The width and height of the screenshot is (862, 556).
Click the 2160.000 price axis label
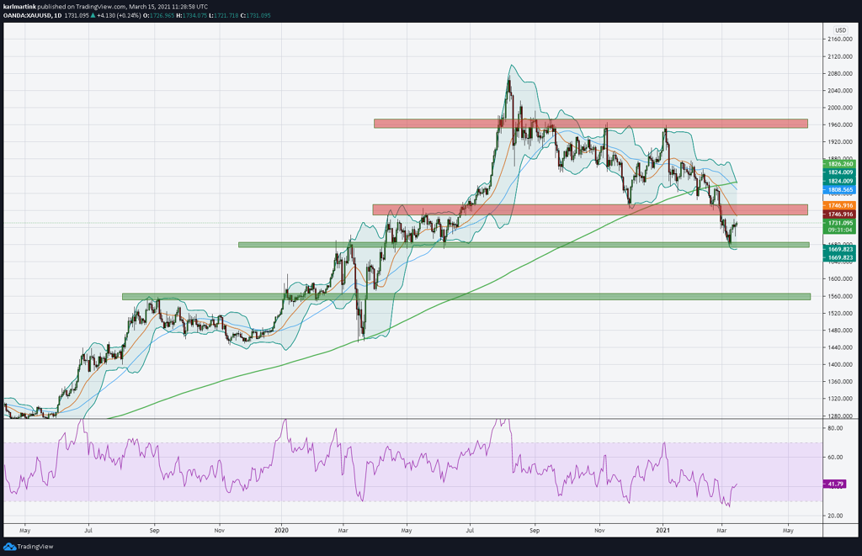(840, 40)
